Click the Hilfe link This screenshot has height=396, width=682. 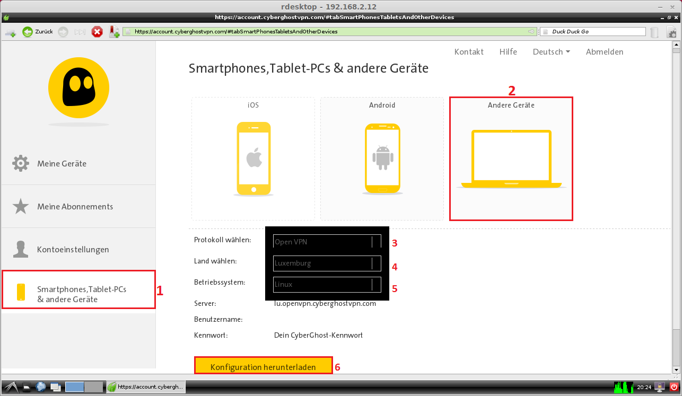(x=508, y=51)
